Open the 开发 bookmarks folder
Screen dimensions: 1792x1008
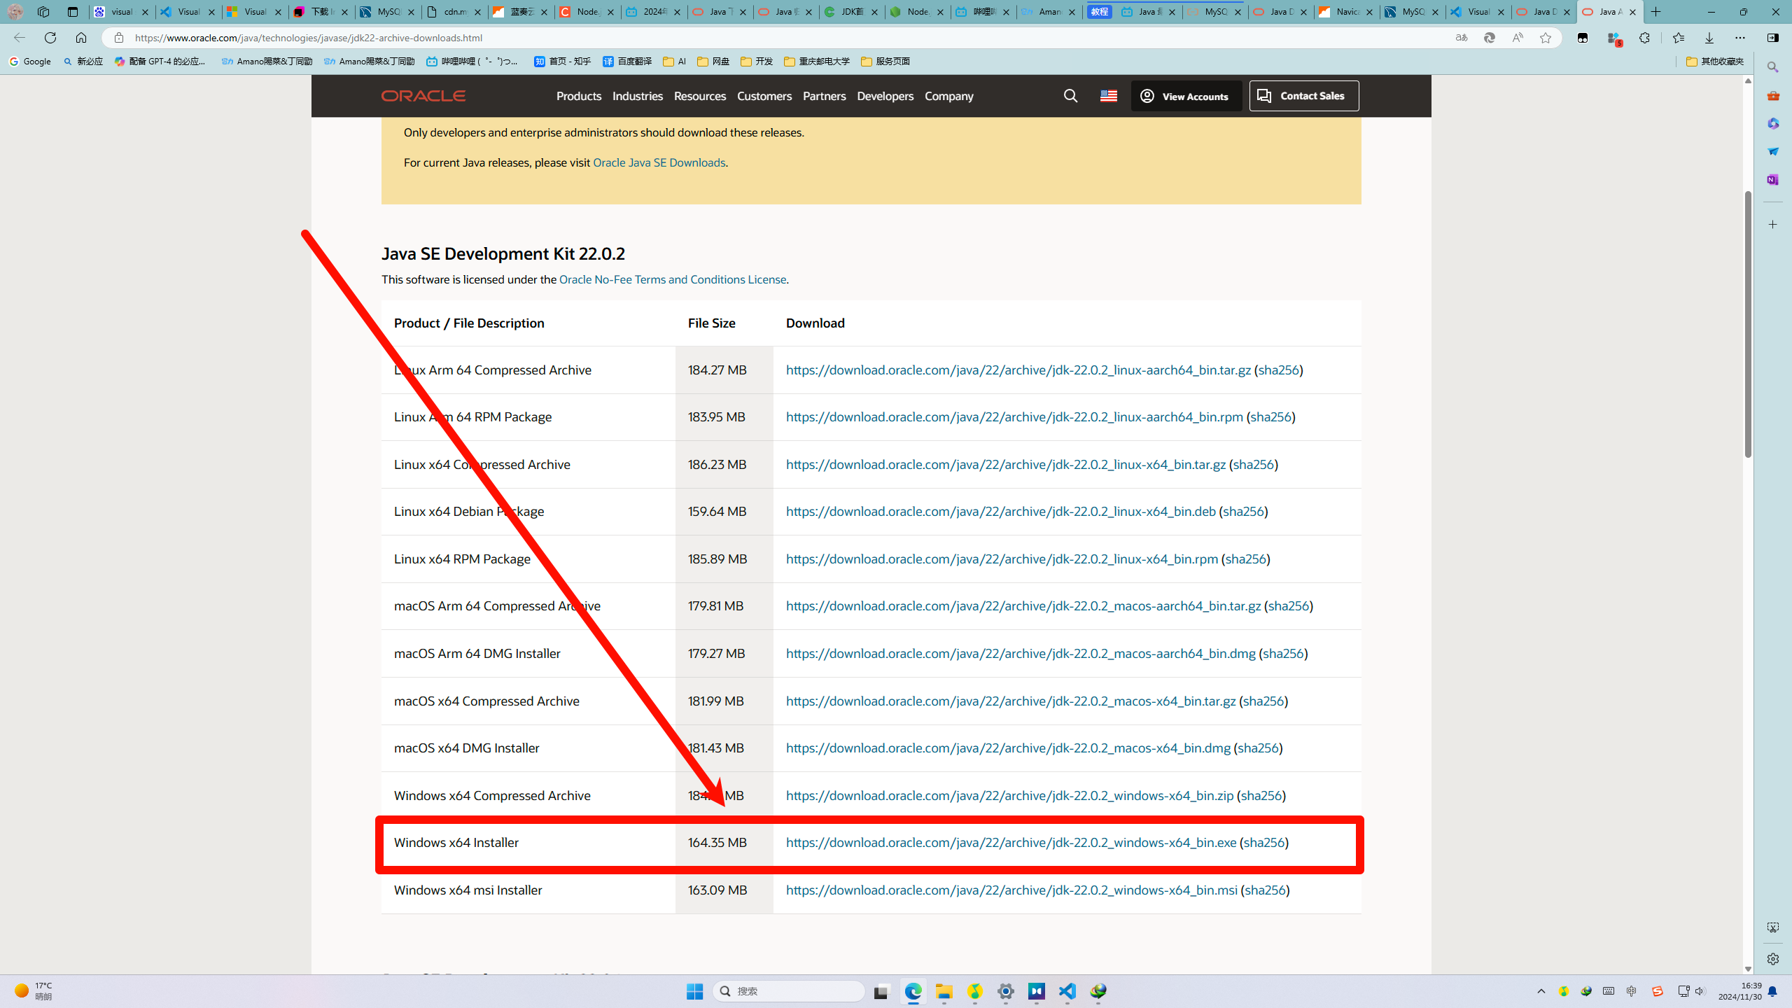(x=756, y=62)
